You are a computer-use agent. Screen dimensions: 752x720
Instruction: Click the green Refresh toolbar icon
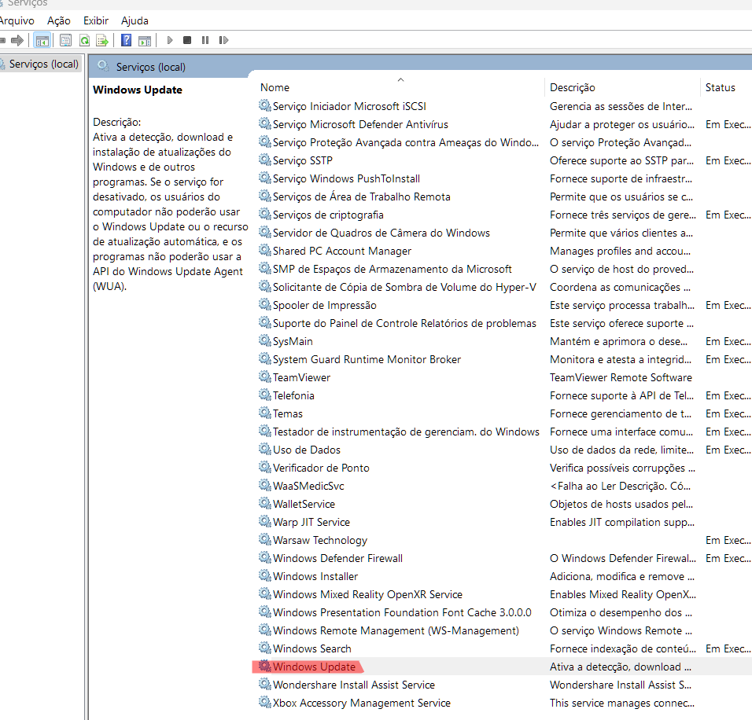[84, 40]
